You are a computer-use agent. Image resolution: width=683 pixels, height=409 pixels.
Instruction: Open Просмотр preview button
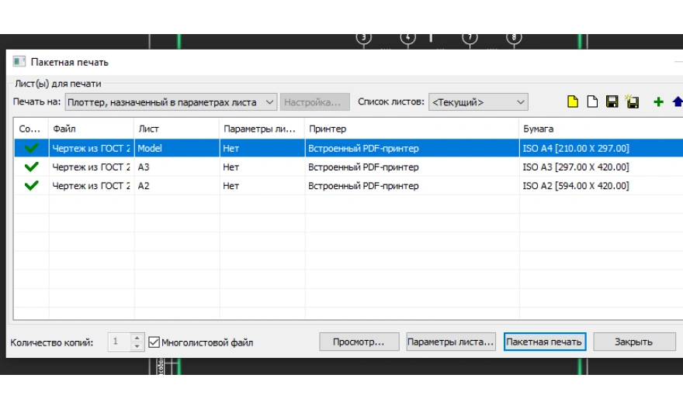359,342
